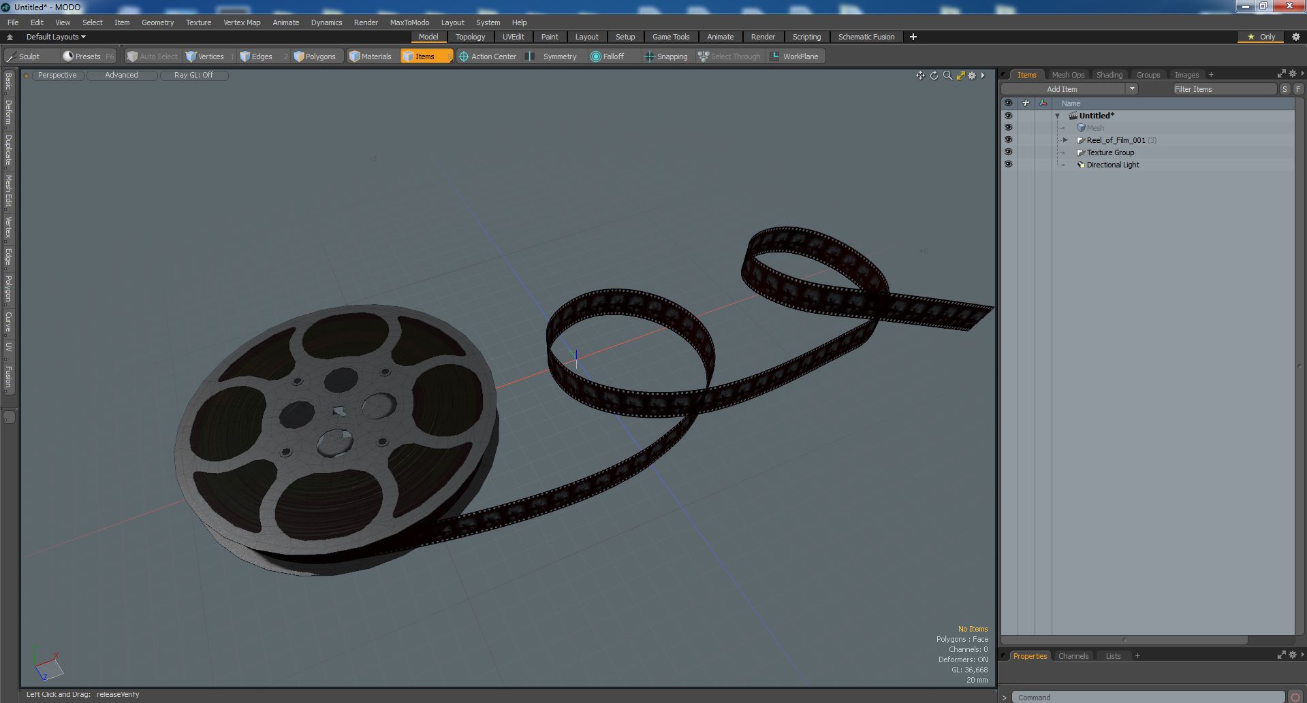Click the F filter button
Screen dimensions: 1307x703
click(x=1298, y=89)
